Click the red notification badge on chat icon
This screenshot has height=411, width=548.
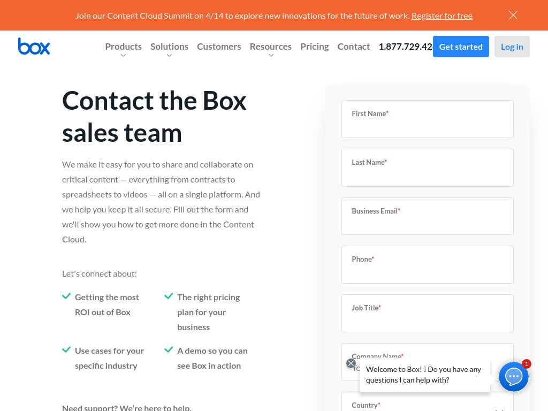(x=527, y=364)
